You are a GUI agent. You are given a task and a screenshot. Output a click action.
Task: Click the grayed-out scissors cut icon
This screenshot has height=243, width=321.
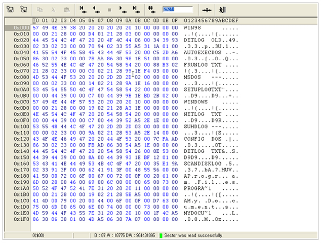click(53, 9)
